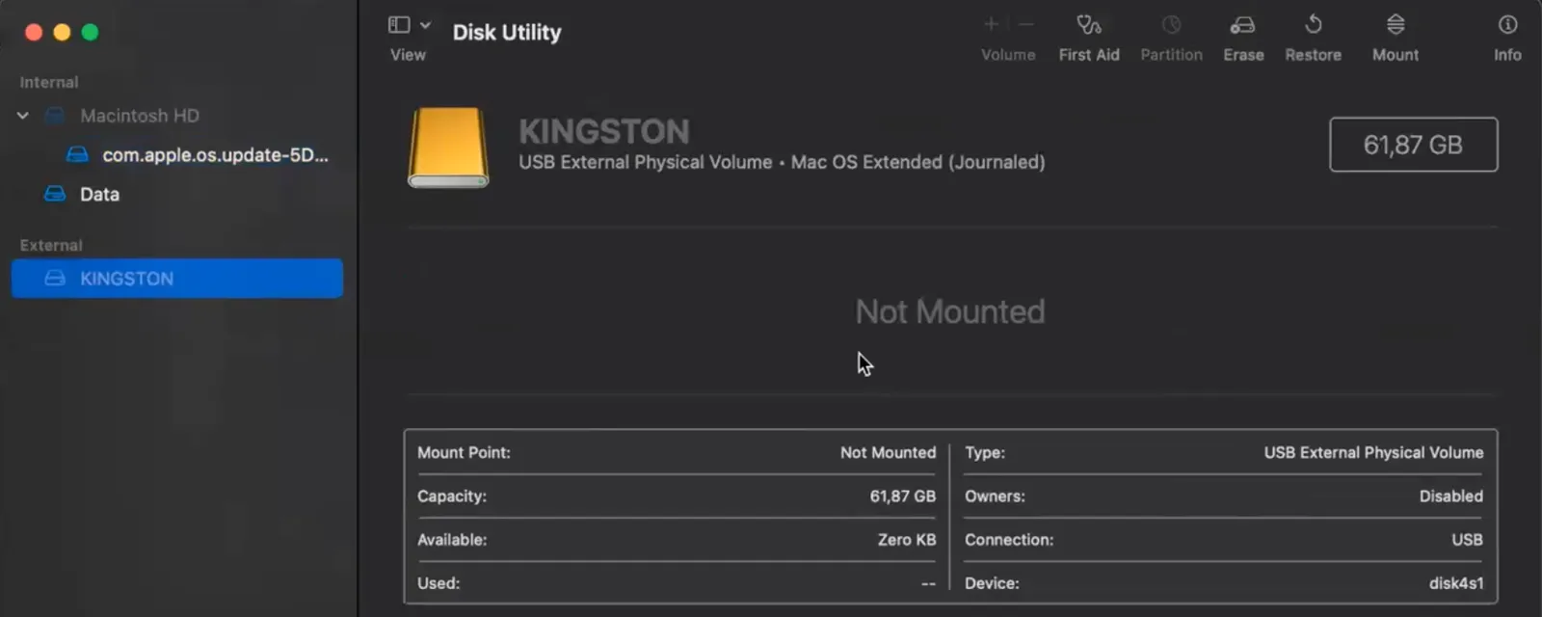Open the Info panel for the disk
Screen dimensions: 1542x617
1507,25
